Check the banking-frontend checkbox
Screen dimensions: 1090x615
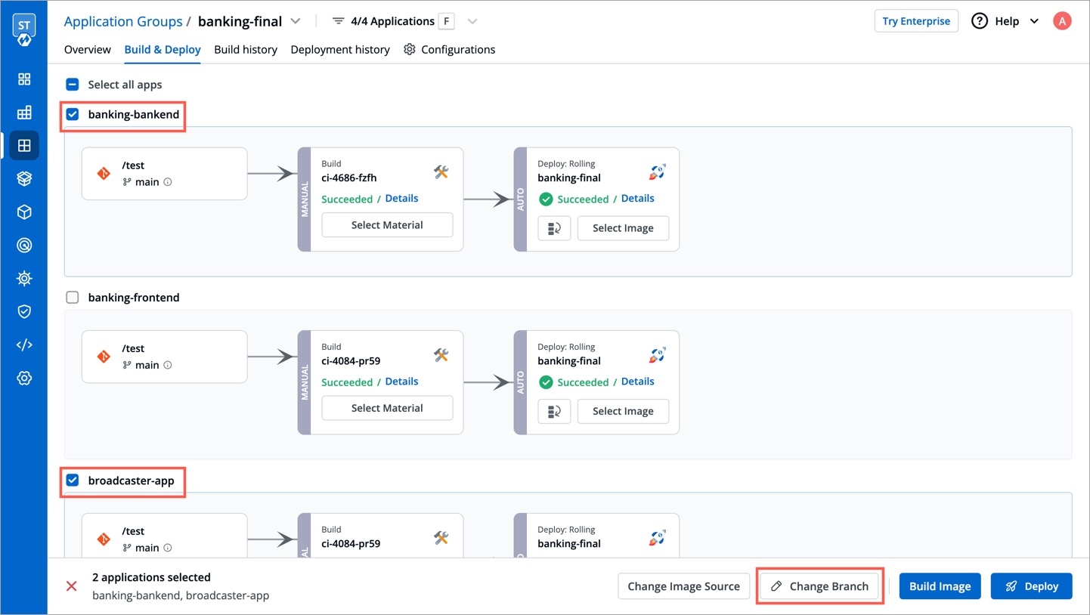[73, 298]
